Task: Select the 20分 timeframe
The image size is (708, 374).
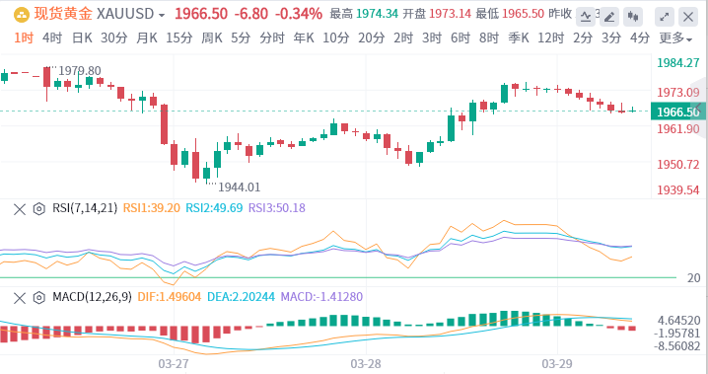Action: click(x=372, y=38)
